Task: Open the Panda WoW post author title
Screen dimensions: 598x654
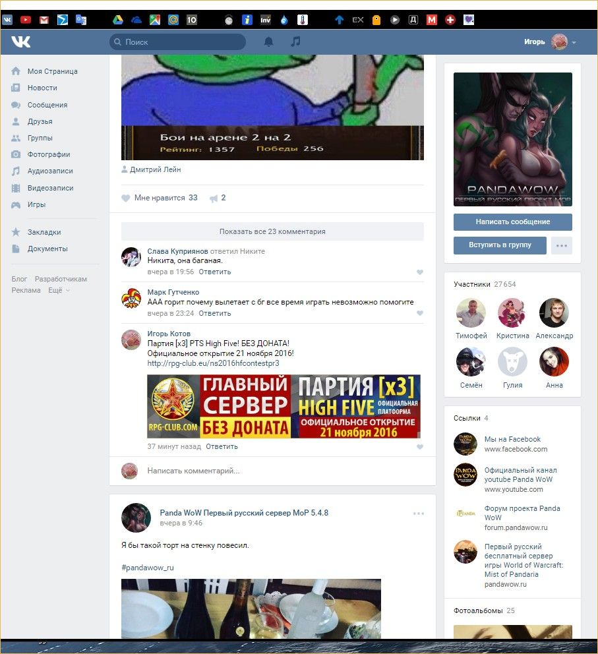Action: click(x=244, y=513)
